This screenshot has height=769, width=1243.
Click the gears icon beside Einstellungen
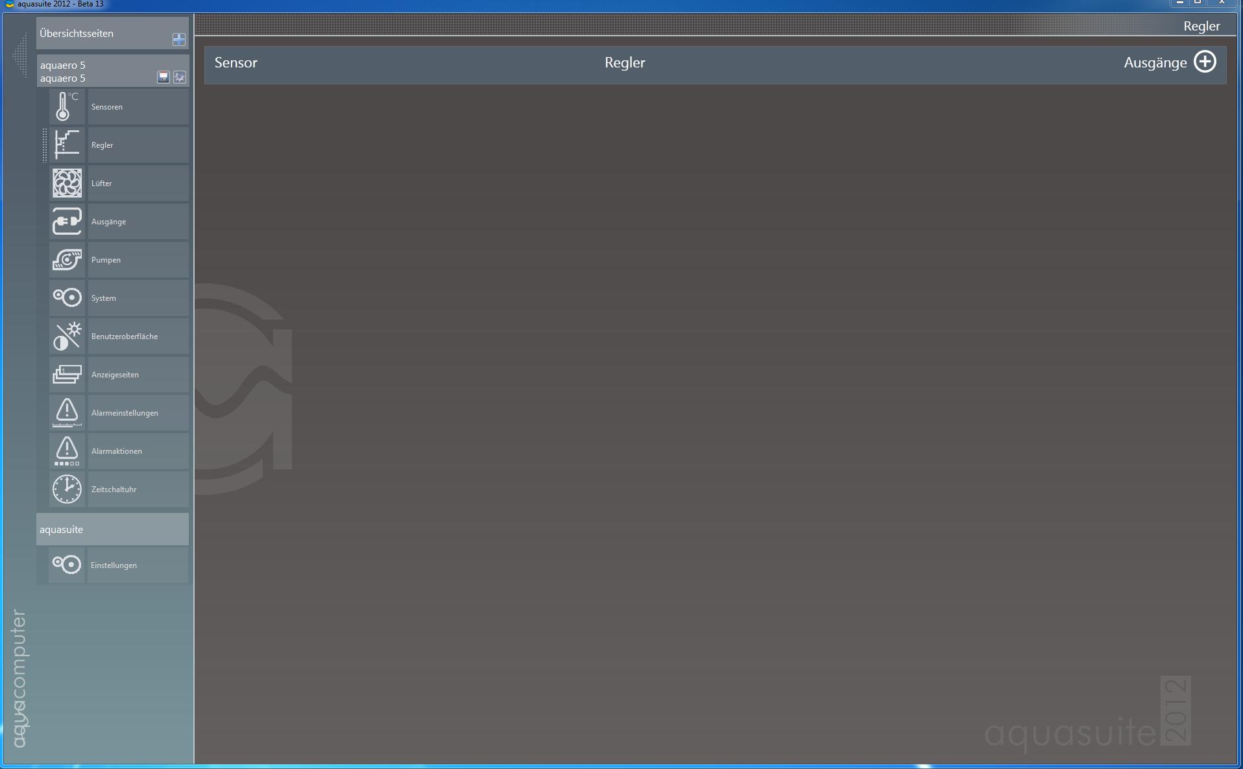coord(67,565)
